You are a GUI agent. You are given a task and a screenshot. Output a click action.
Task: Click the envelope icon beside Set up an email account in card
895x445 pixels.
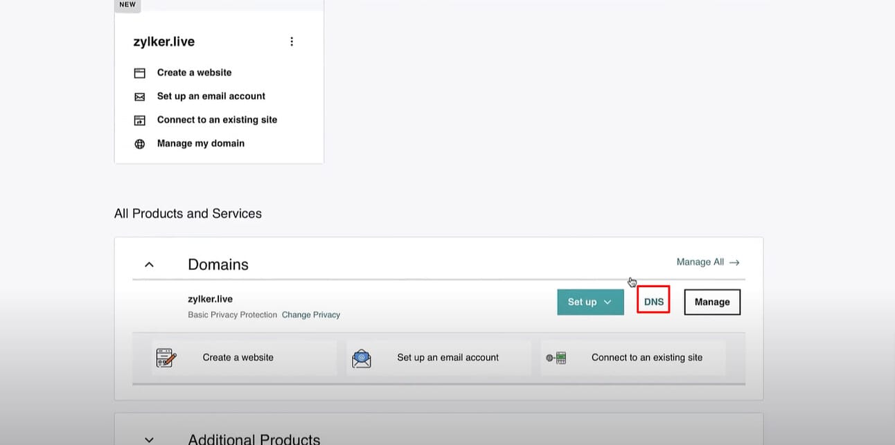tap(140, 97)
